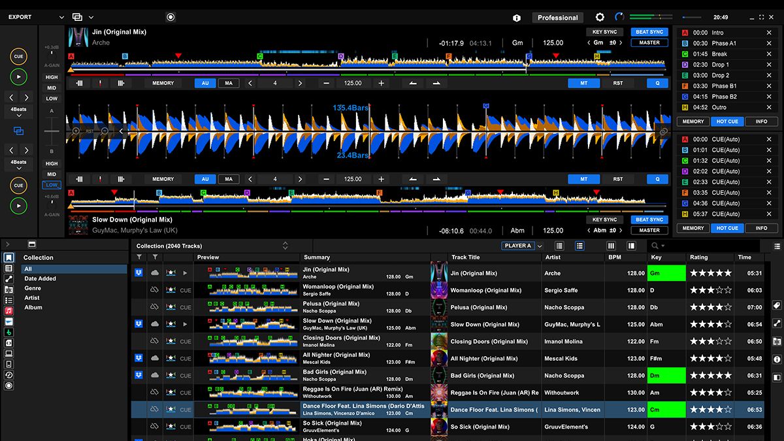The width and height of the screenshot is (784, 441).
Task: Click the HOT CUE button in the cue panel
Action: (x=728, y=121)
